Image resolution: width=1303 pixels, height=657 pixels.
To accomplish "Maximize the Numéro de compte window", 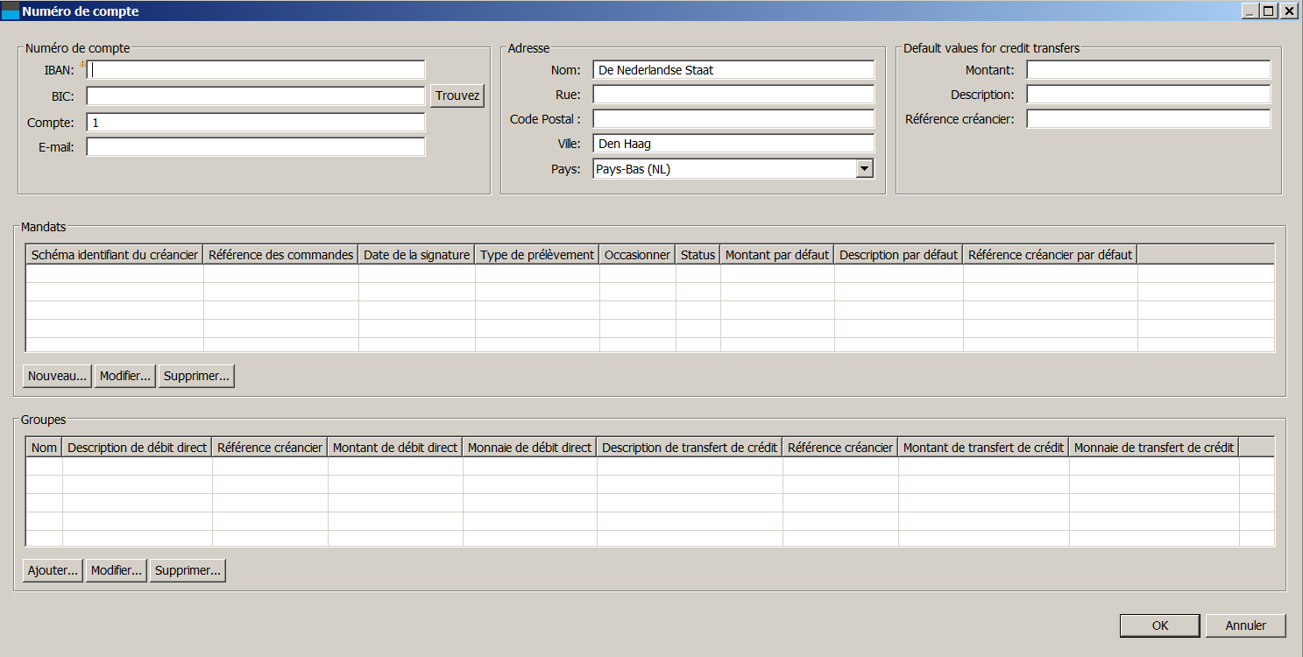I will pyautogui.click(x=1269, y=11).
